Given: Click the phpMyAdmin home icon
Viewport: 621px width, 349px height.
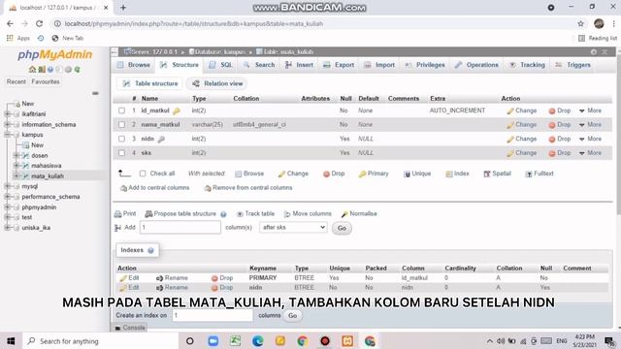Looking at the screenshot, I should tap(32, 69).
